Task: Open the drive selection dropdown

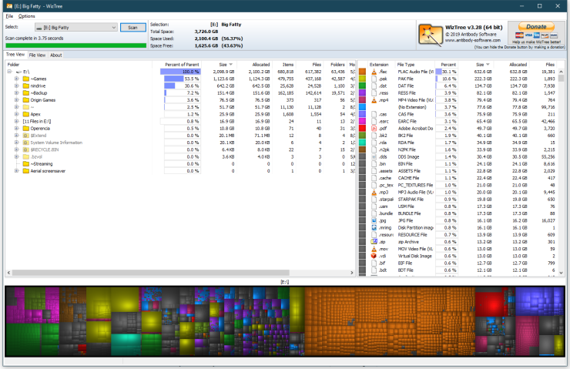Action: click(113, 27)
